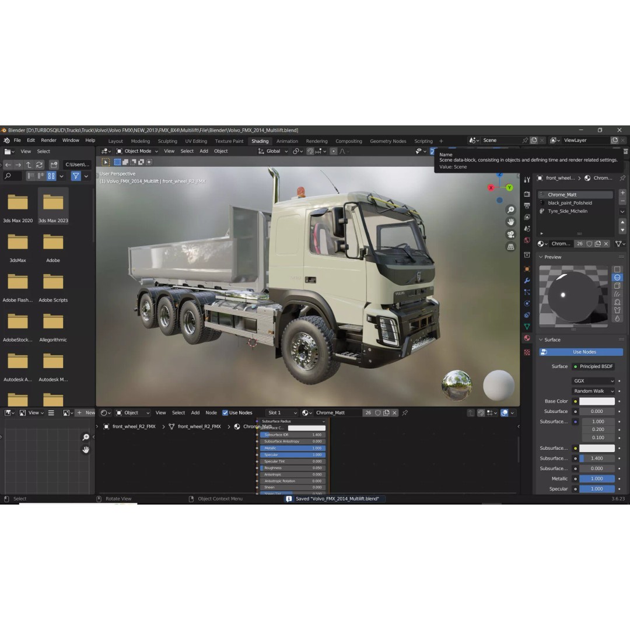
Task: Uncheck Use Nodes in node editor
Action: [225, 412]
